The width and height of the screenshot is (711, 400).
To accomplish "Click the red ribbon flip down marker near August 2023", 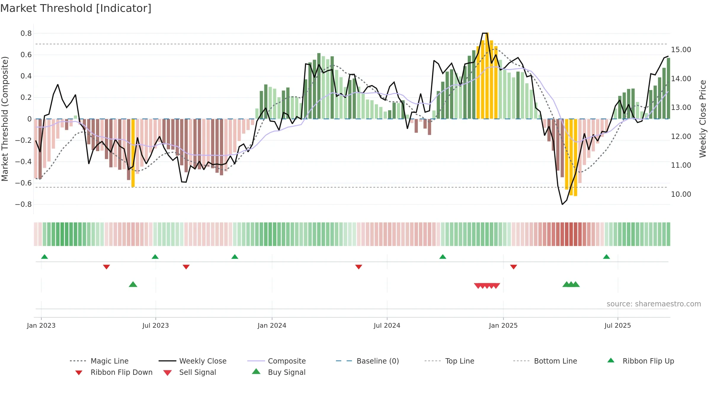I will 186,267.
